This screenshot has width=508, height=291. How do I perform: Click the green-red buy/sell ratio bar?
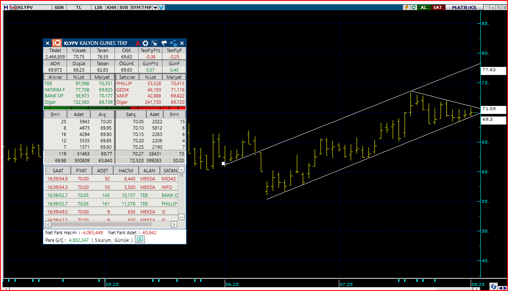(x=114, y=108)
